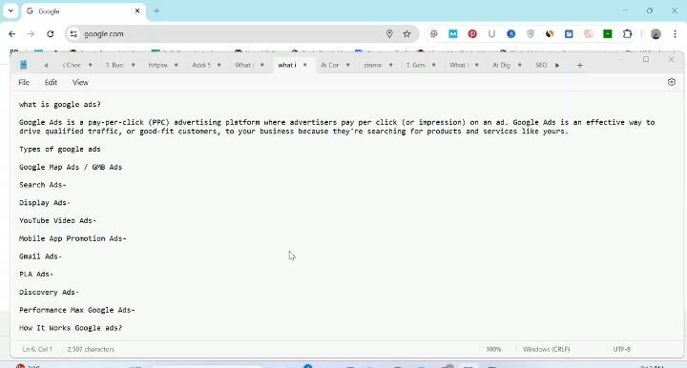Click '2,507 characters' in status bar
Viewport: 687px width, 368px height.
click(91, 349)
